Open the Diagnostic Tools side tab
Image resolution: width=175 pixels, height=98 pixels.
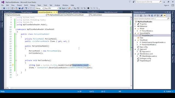[173, 16]
